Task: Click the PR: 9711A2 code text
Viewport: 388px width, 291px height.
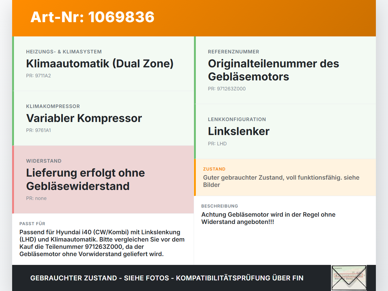Action: (38, 76)
